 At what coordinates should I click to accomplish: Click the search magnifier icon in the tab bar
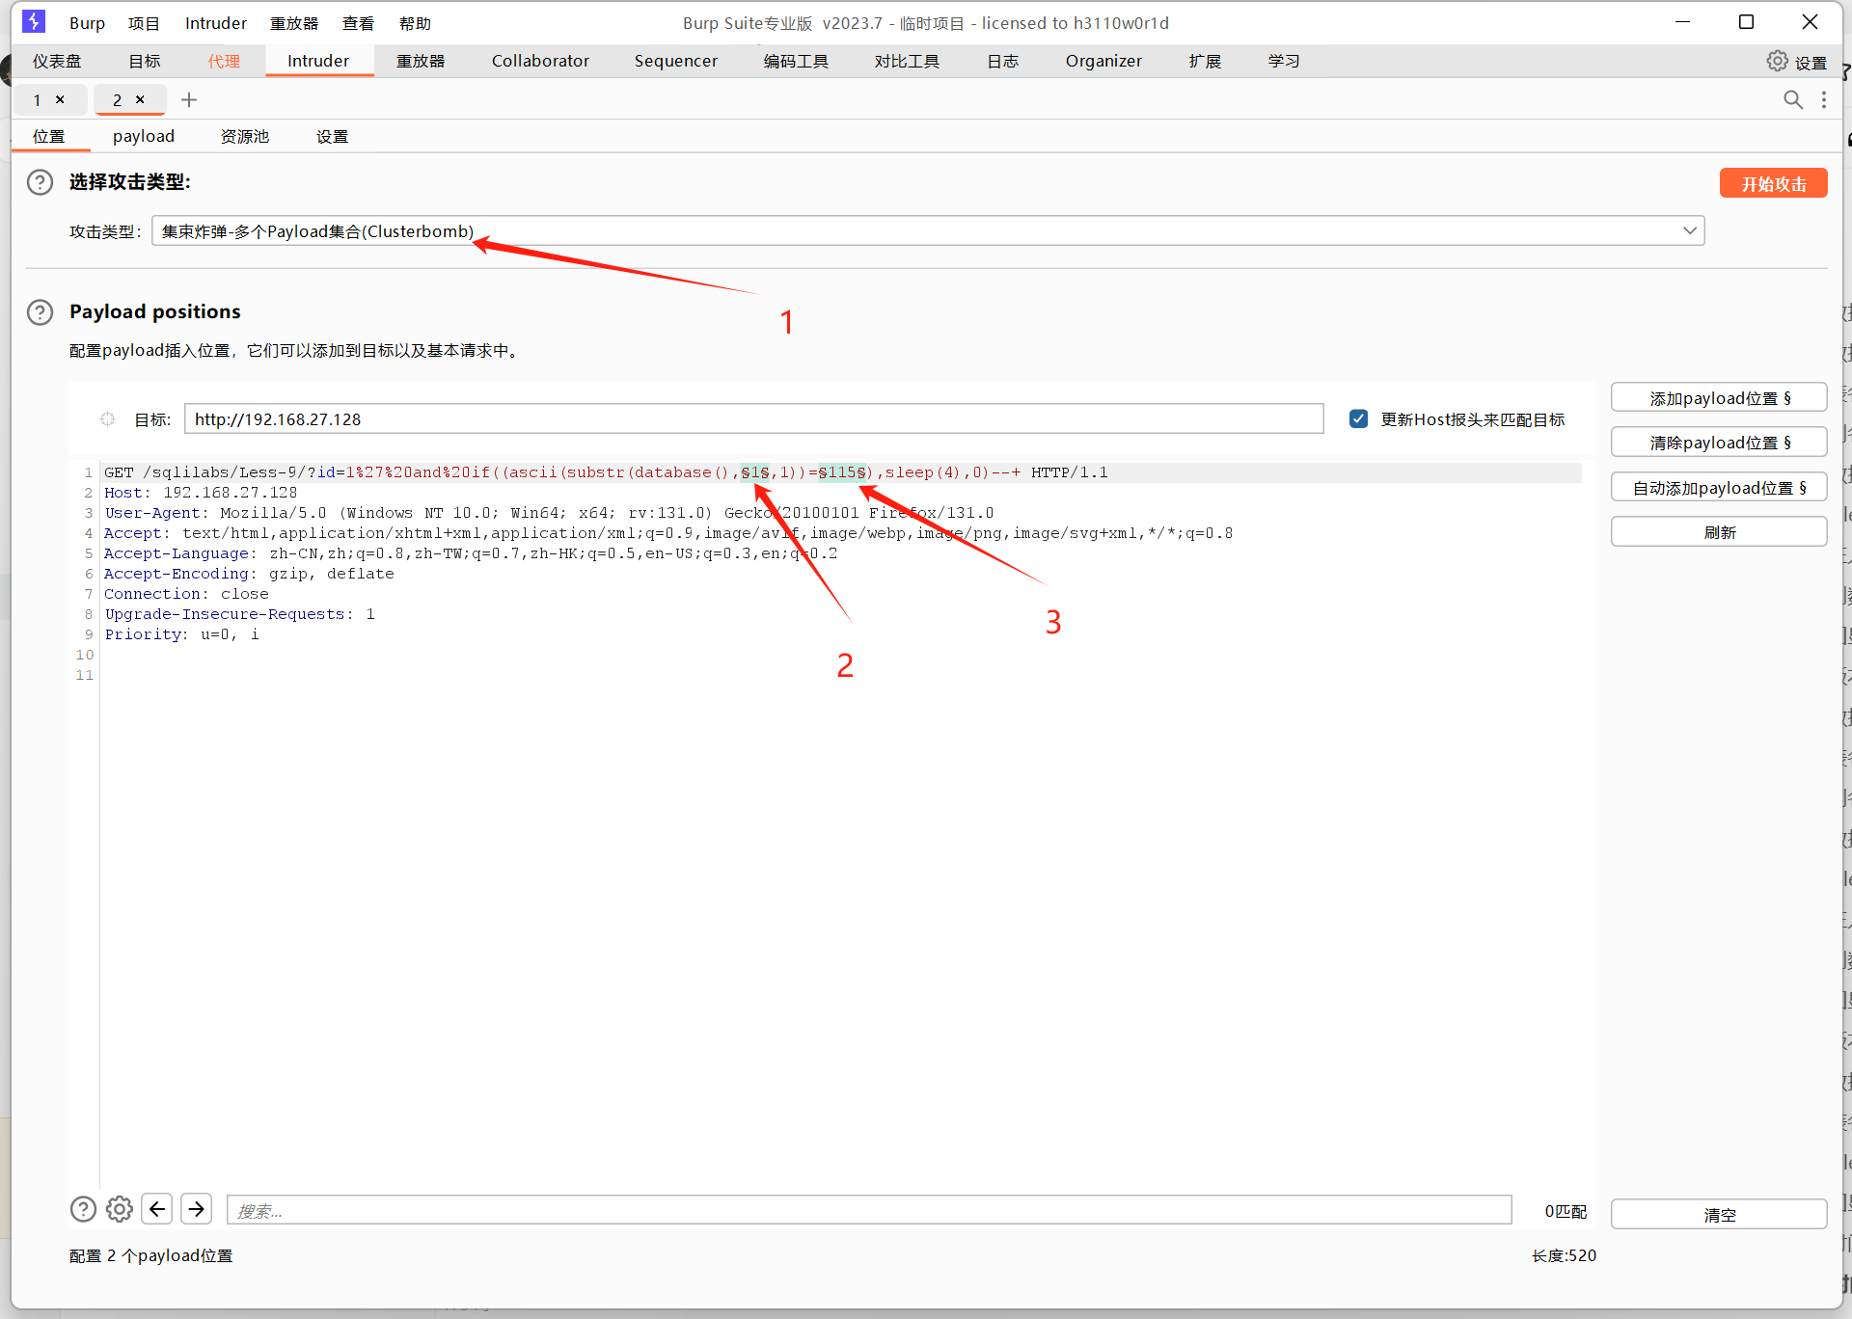point(1792,99)
